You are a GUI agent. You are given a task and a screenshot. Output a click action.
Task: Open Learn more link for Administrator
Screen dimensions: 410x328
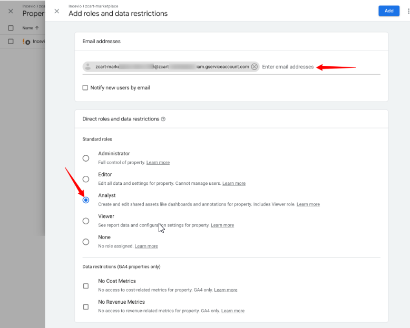coord(158,163)
